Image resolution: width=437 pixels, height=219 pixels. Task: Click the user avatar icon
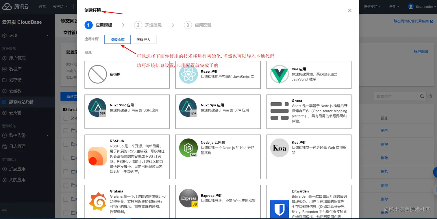tap(411, 6)
